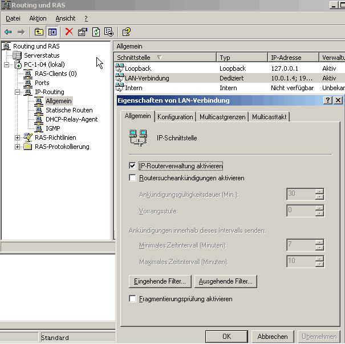This screenshot has height=344, width=345.
Task: Click the red X Delete toolbar icon
Action: [69, 32]
